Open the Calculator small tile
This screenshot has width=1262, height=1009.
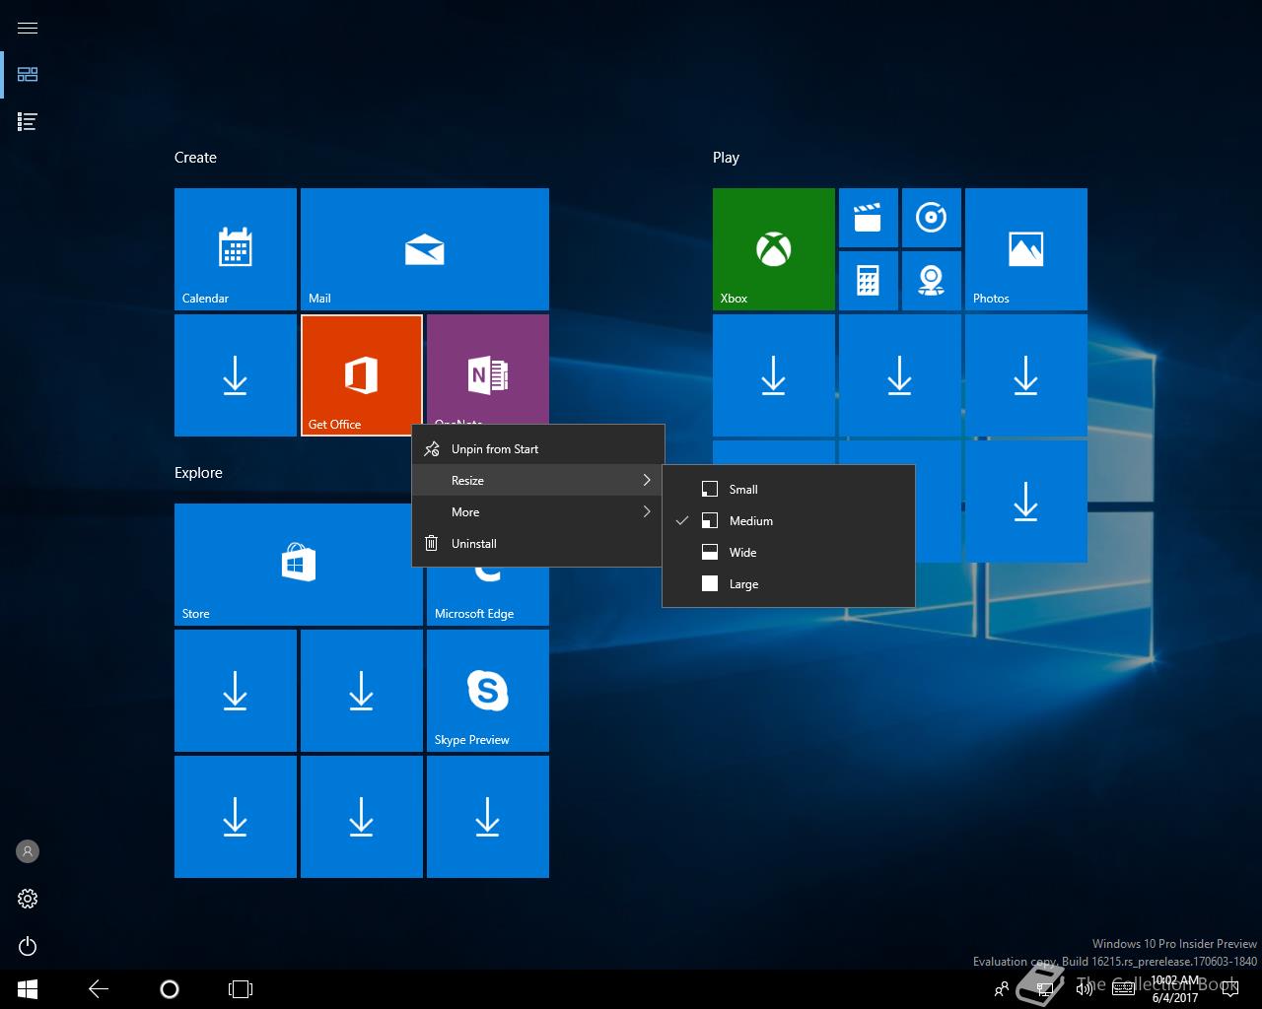point(869,281)
